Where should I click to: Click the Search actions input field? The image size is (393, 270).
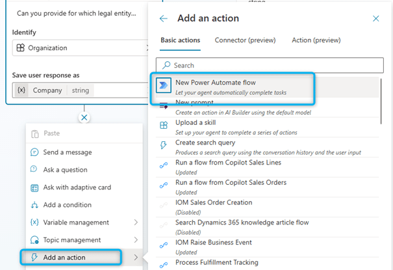point(270,65)
